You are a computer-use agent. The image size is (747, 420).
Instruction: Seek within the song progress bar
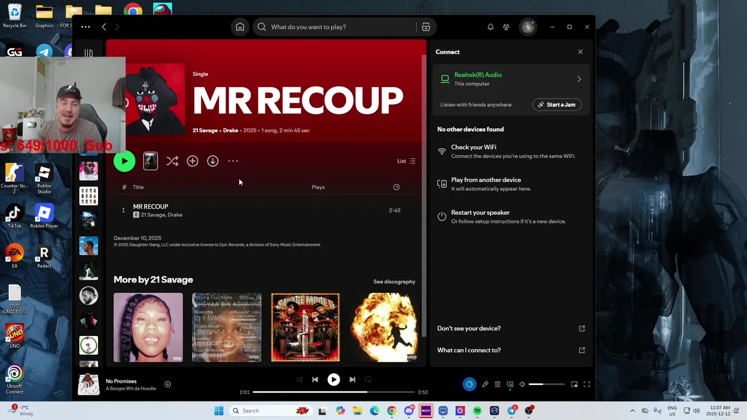(x=334, y=392)
